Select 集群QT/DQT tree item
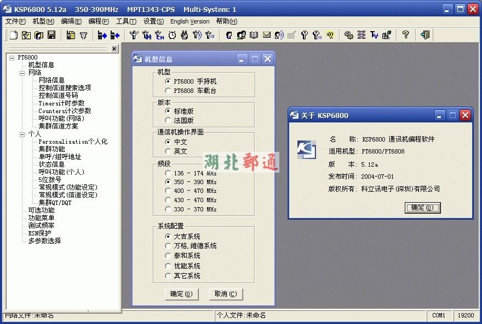Screen dimensions: 482x324 coord(55,203)
